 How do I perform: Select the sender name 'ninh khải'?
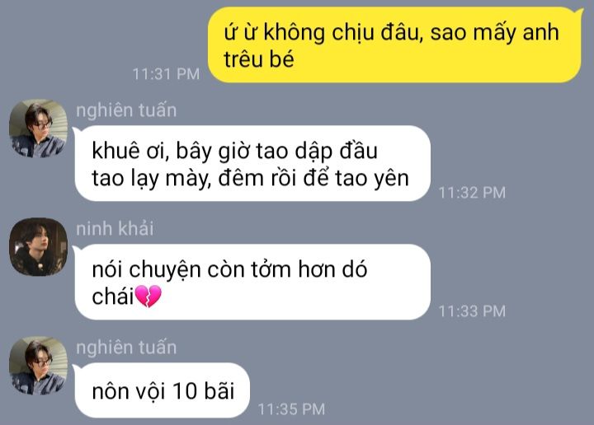coord(115,229)
